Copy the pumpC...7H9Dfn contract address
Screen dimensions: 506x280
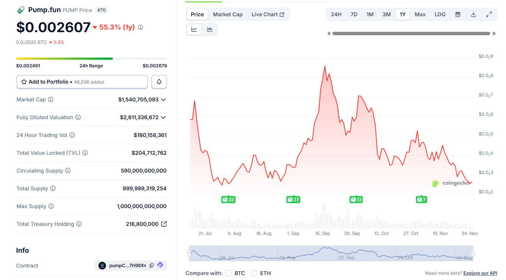(x=151, y=265)
